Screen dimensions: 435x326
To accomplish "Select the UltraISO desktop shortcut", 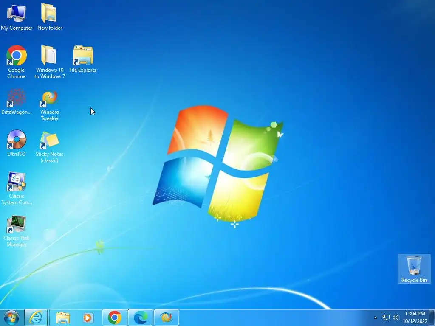I will click(x=17, y=143).
